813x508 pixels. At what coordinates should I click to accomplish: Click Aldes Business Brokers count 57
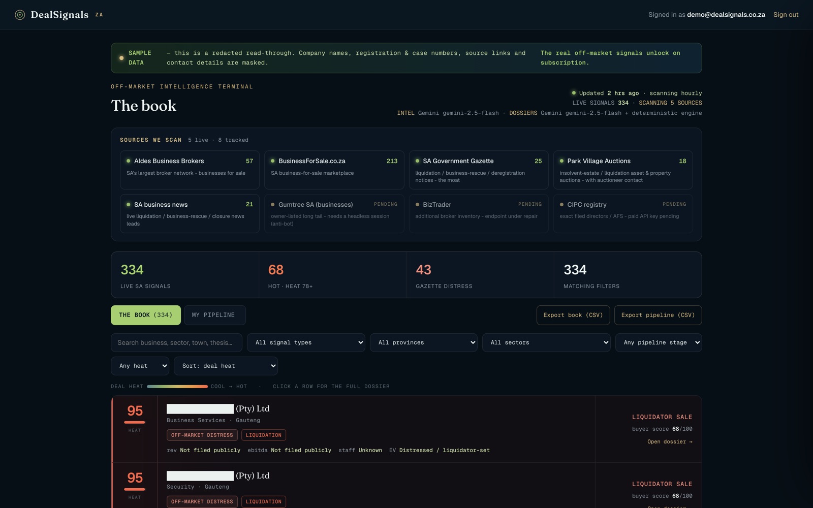[249, 161]
